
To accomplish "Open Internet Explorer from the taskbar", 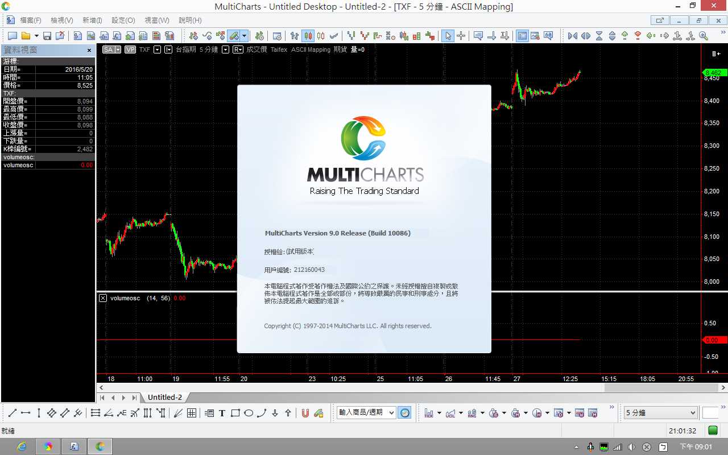I will [x=22, y=446].
